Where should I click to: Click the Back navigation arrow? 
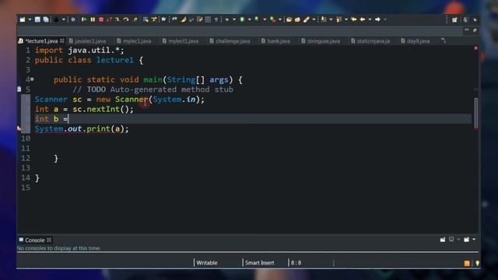click(363, 19)
